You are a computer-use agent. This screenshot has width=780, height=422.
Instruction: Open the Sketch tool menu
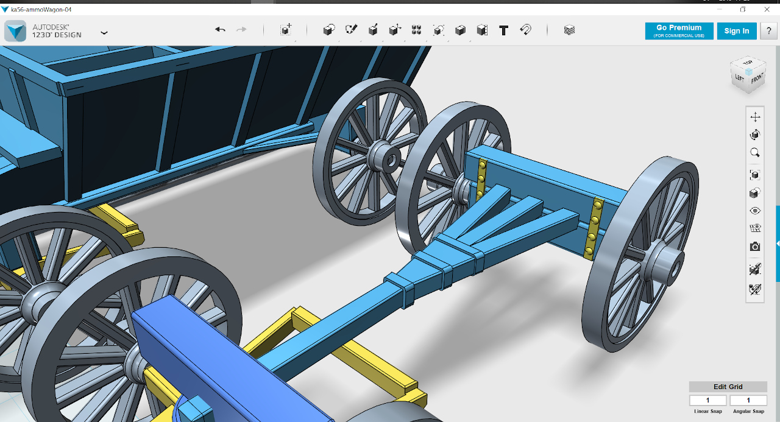coord(351,30)
